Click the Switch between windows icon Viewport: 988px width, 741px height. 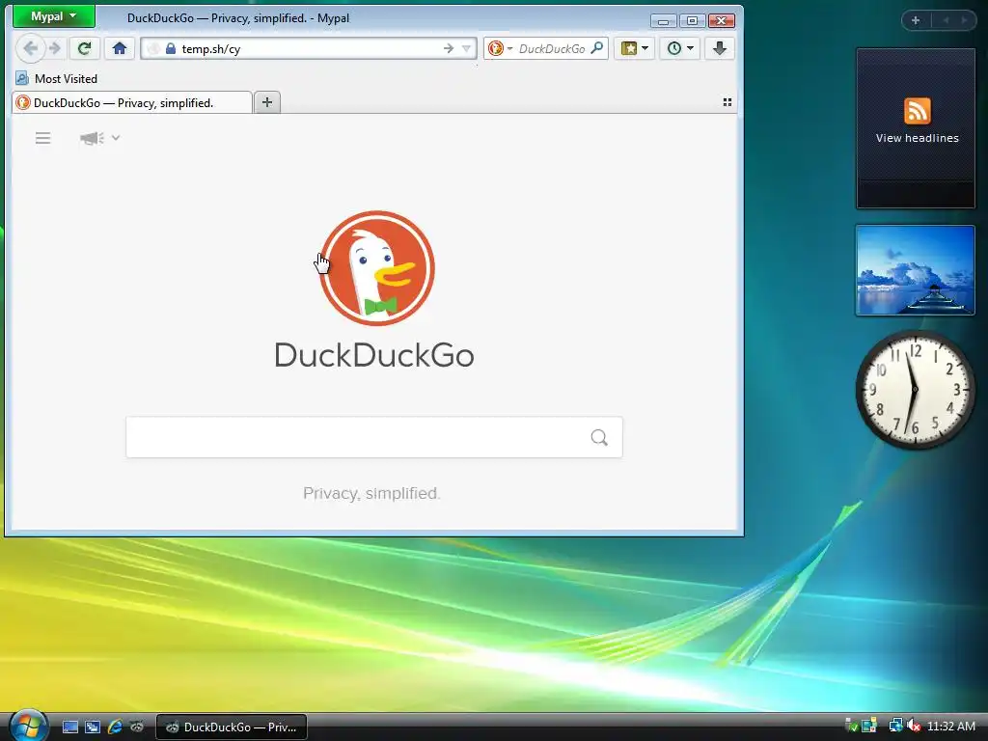[93, 727]
